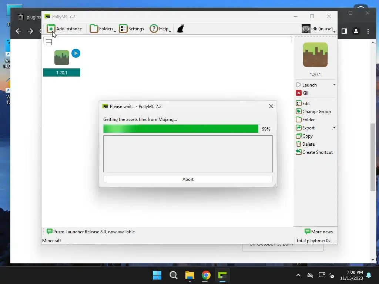Open the Windows Start menu
The image size is (379, 284).
[x=157, y=275]
